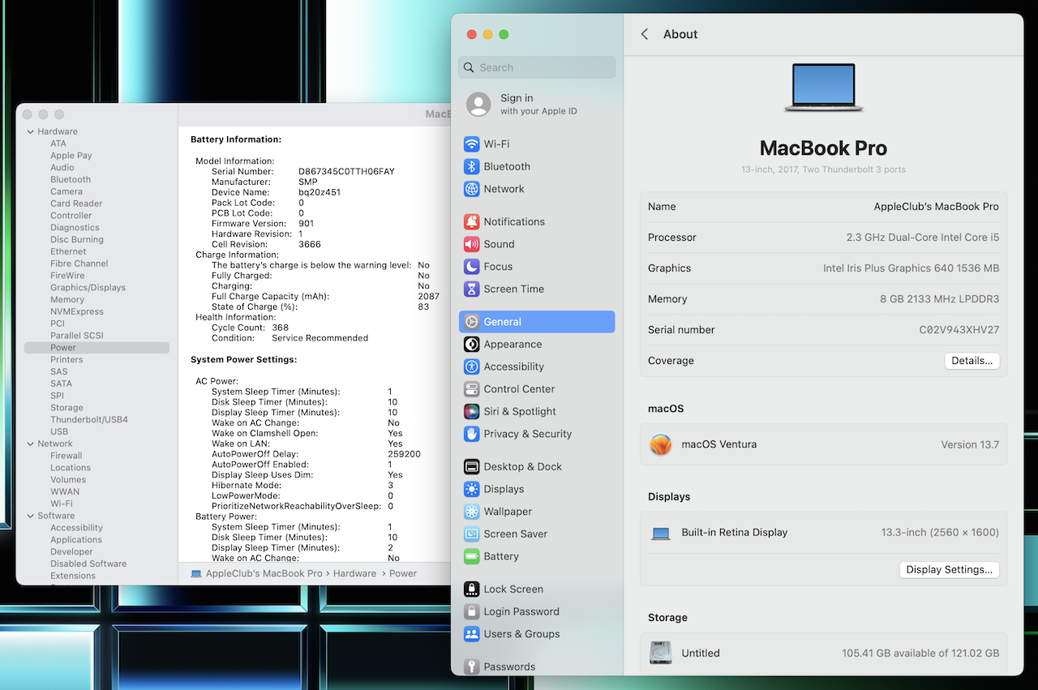The height and width of the screenshot is (690, 1038).
Task: Select Thunderbolt/USB4 in System Information
Action: point(89,420)
